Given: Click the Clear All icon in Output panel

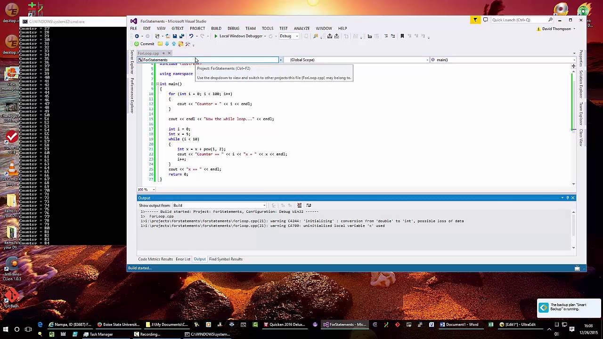Looking at the screenshot, I should tap(299, 205).
